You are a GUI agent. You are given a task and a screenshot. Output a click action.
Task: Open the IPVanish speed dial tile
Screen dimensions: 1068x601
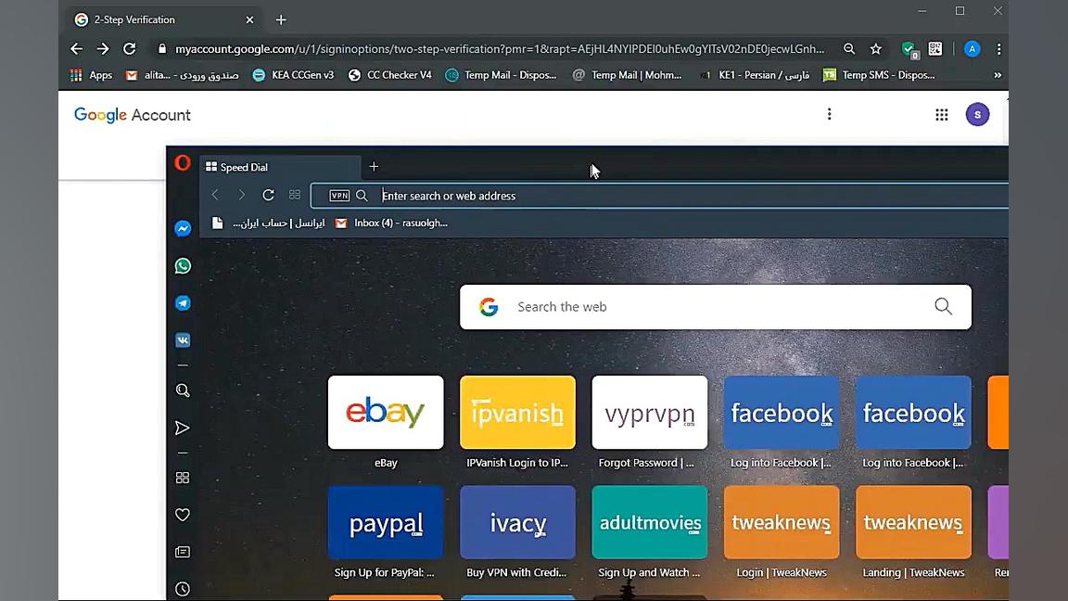point(517,412)
